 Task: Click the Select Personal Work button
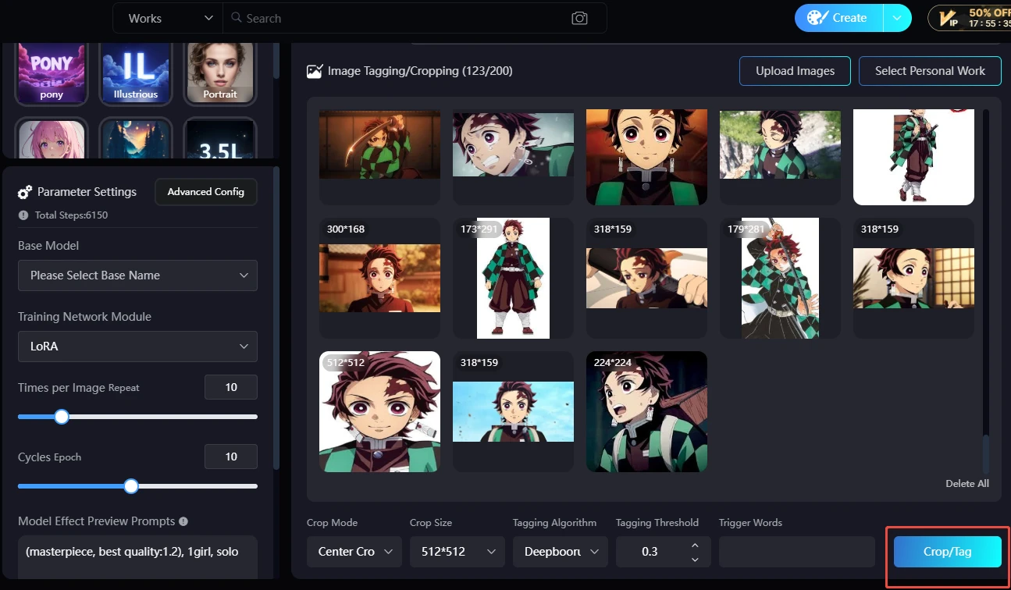point(930,71)
